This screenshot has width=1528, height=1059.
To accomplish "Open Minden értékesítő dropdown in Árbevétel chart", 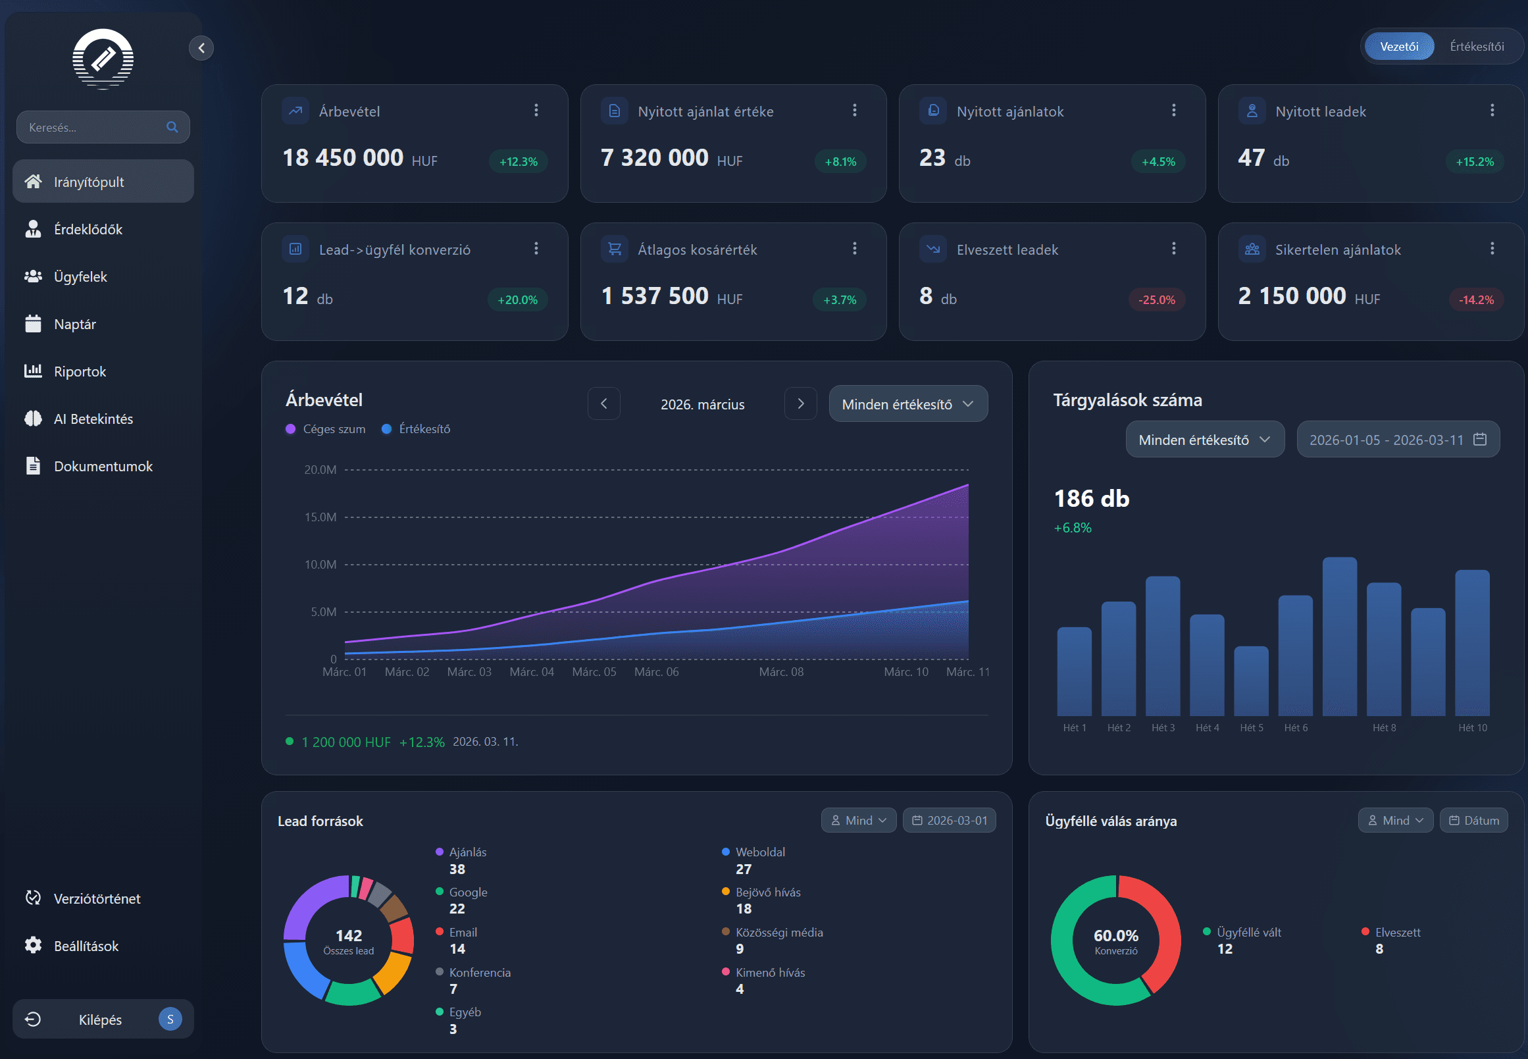I will tap(908, 403).
